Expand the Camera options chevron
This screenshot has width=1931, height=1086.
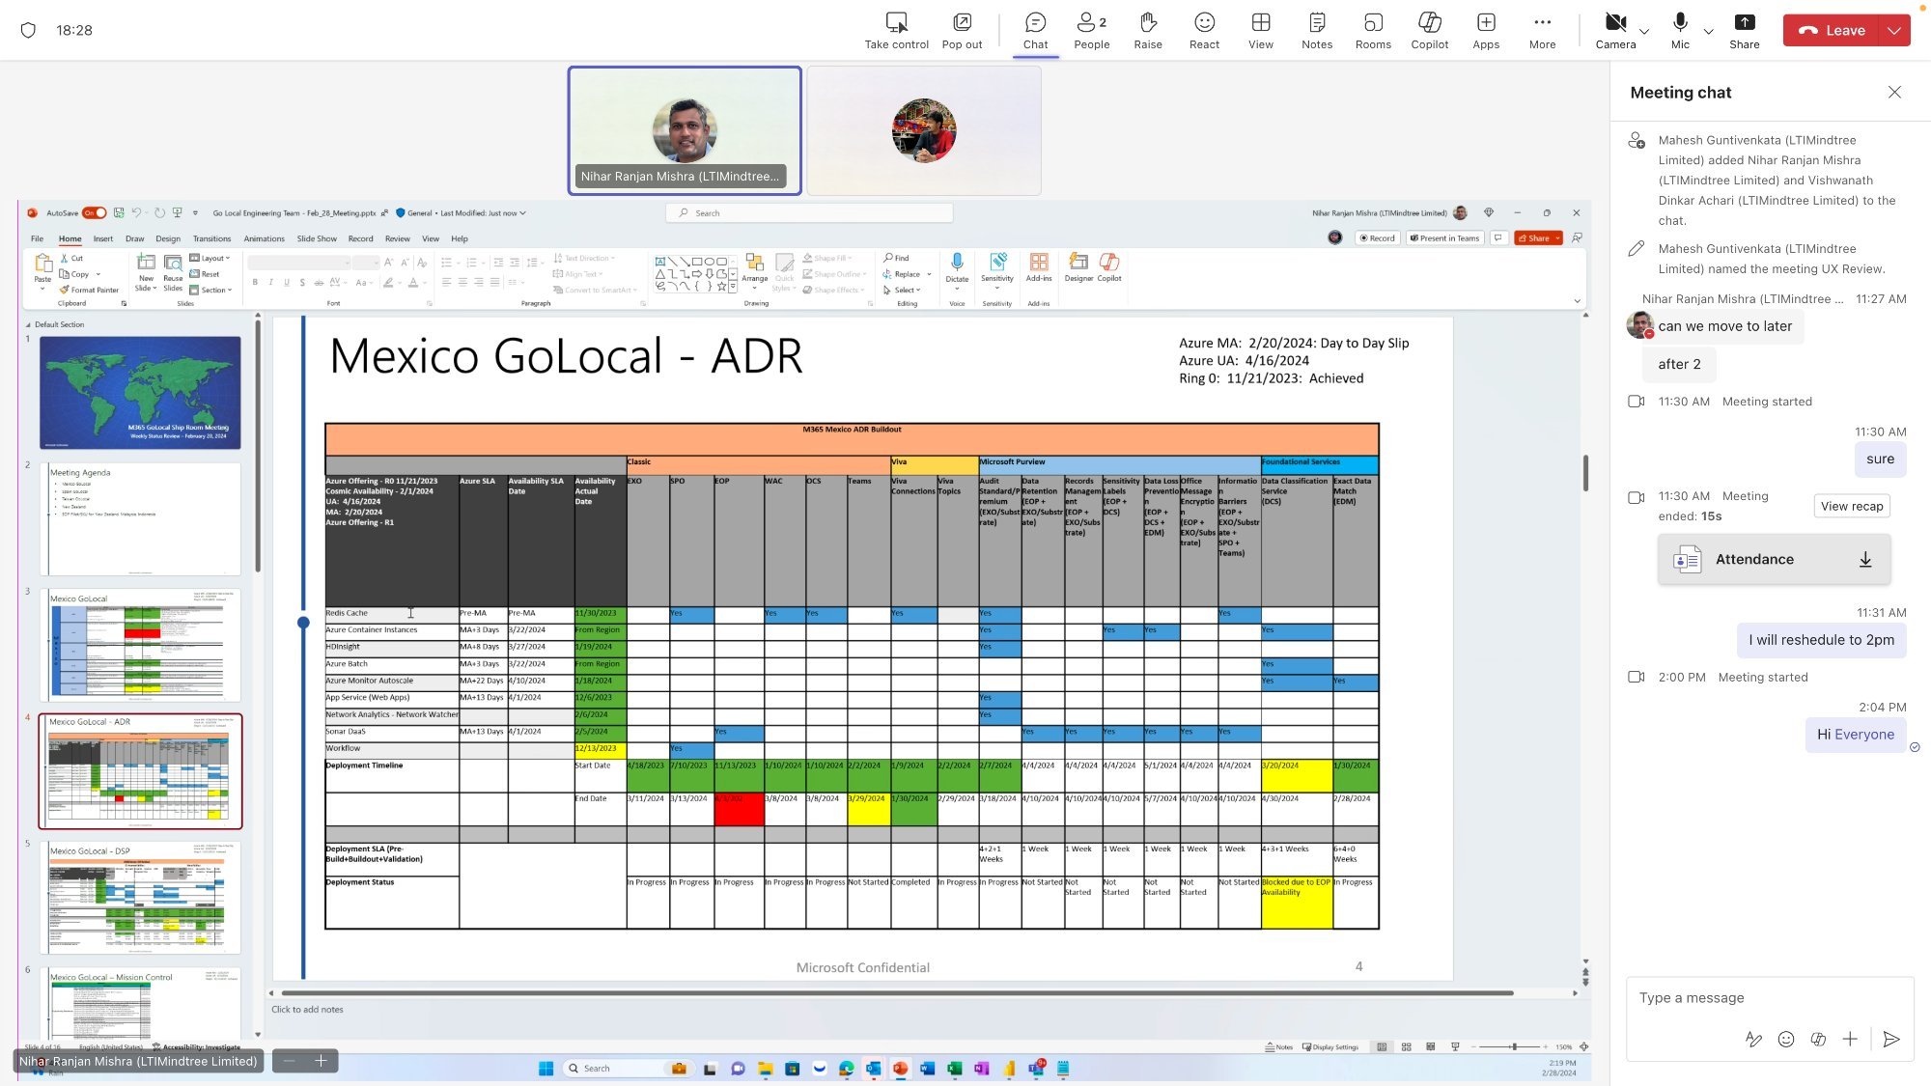1643,32
